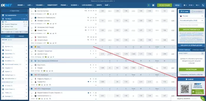This screenshot has width=206, height=101.
Task: Click the Волейбол volleyball icon
Action: pos(3,61)
